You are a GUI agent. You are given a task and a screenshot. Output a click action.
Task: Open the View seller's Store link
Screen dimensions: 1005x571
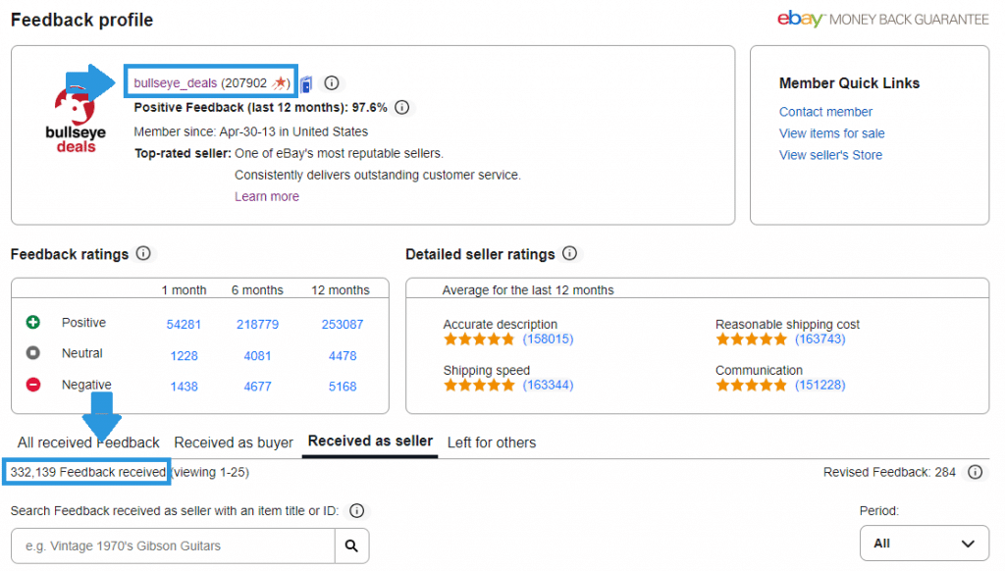pos(830,155)
